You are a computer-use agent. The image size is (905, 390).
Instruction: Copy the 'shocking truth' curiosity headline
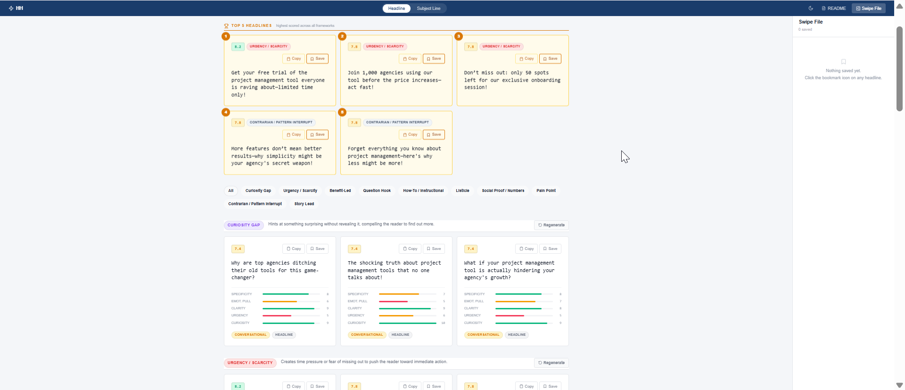pos(410,249)
